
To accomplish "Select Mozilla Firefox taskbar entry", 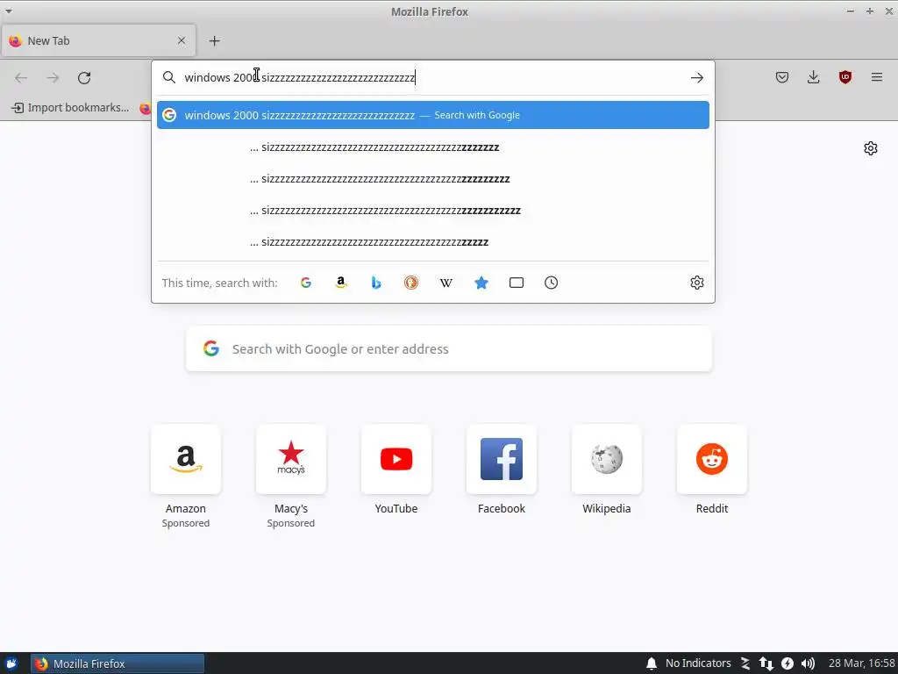I will tap(118, 663).
